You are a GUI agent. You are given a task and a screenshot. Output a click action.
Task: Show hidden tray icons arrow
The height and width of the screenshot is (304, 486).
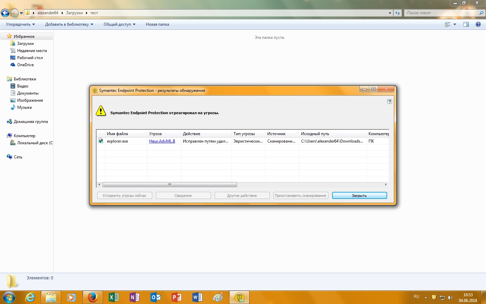(426, 298)
